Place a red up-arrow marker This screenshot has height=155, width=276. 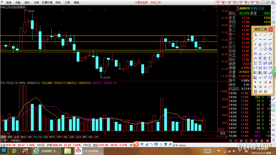click(x=255, y=82)
